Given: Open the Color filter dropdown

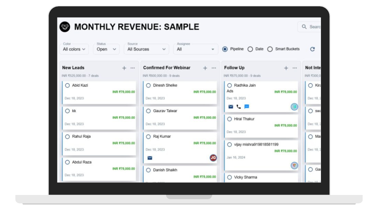Looking at the screenshot, I should pyautogui.click(x=74, y=49).
